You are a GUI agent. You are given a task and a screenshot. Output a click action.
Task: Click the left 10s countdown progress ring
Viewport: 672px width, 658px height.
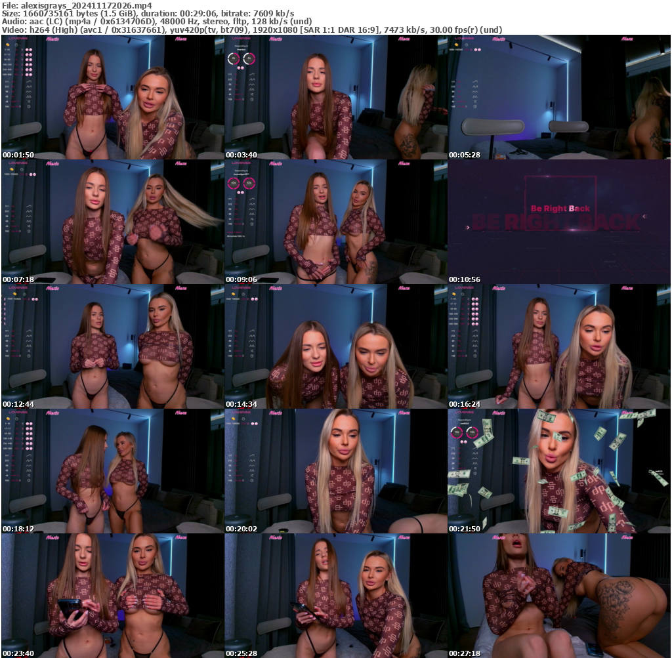pyautogui.click(x=234, y=59)
